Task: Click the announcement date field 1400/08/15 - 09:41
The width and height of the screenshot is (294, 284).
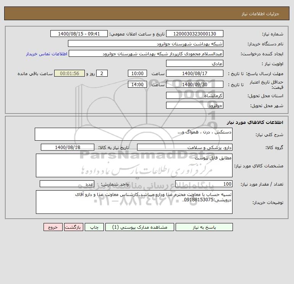Action: click(x=79, y=34)
